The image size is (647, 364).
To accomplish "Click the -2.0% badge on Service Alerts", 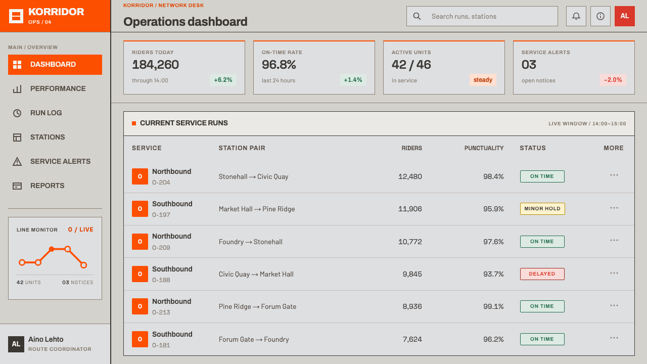I will [613, 80].
